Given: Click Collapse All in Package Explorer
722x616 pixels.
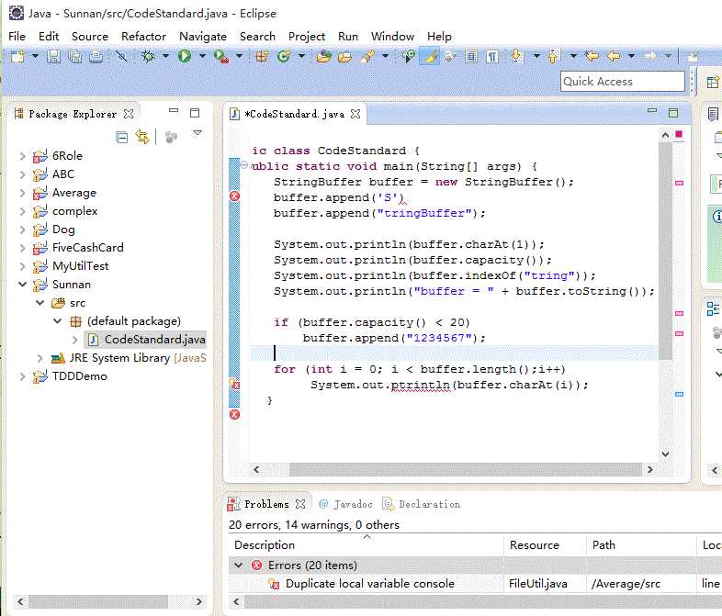Looking at the screenshot, I should click(121, 137).
